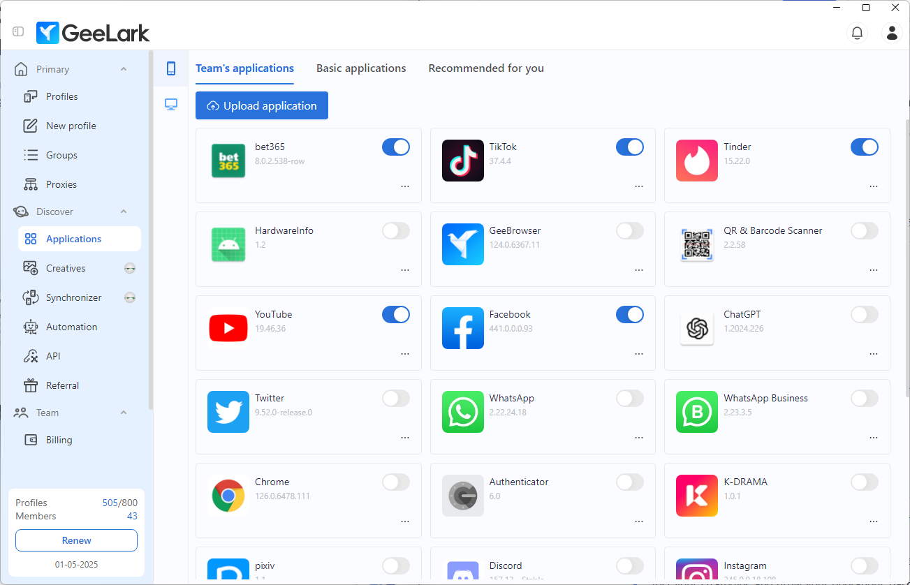Click the WhatsApp app icon
This screenshot has width=910, height=585.
(463, 412)
